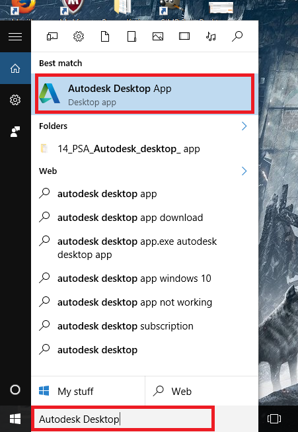This screenshot has width=298, height=432.
Task: Select autodesk desktop app not working suggestion
Action: (x=145, y=302)
